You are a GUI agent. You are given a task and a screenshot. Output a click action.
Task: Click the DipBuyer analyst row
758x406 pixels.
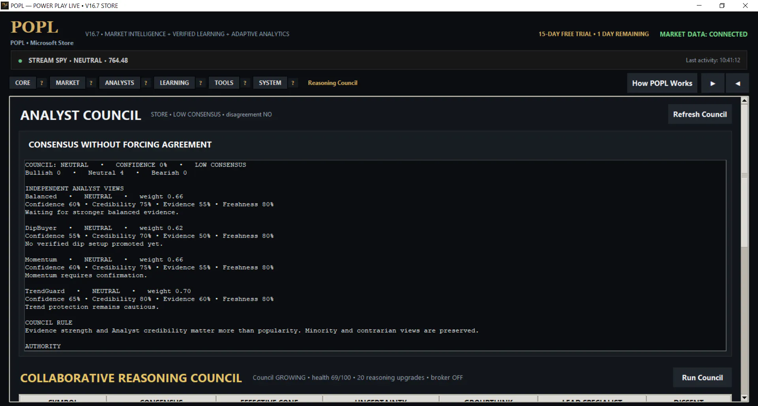(x=149, y=236)
